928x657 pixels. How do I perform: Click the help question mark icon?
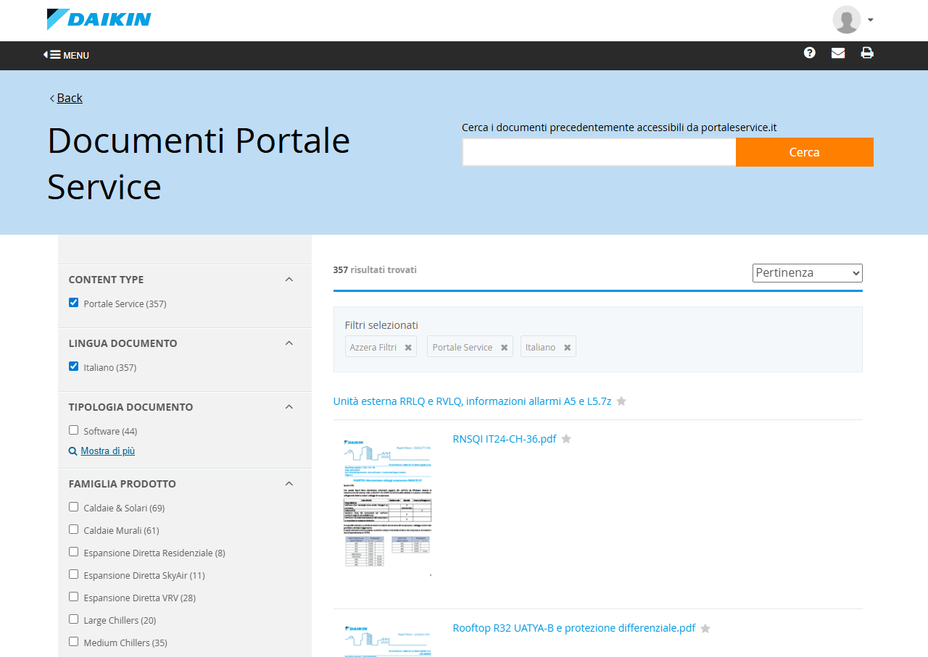click(810, 53)
